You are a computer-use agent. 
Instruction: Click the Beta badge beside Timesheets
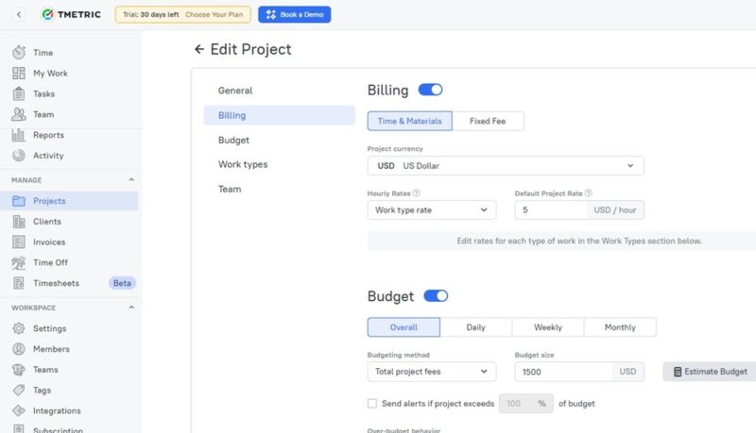pyautogui.click(x=122, y=283)
